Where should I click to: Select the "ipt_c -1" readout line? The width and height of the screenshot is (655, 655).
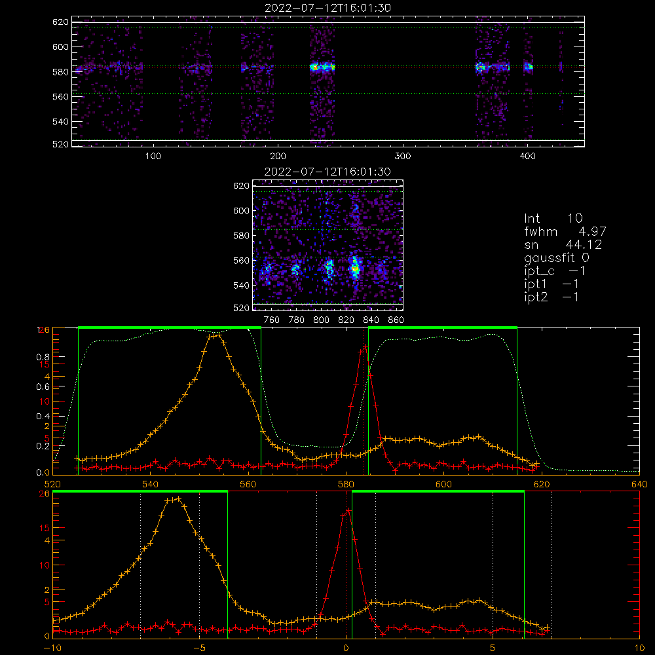[555, 271]
